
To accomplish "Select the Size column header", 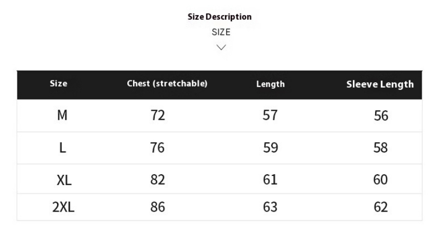I will (58, 83).
